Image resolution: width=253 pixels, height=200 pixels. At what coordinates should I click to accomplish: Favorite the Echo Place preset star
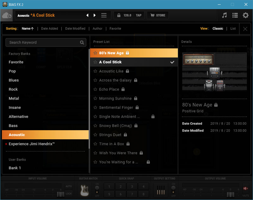point(96,89)
